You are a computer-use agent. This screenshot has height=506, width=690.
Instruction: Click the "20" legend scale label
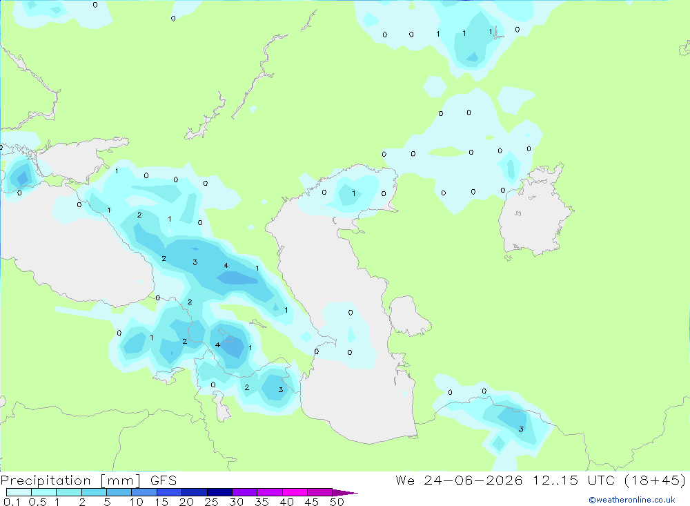[x=186, y=502]
